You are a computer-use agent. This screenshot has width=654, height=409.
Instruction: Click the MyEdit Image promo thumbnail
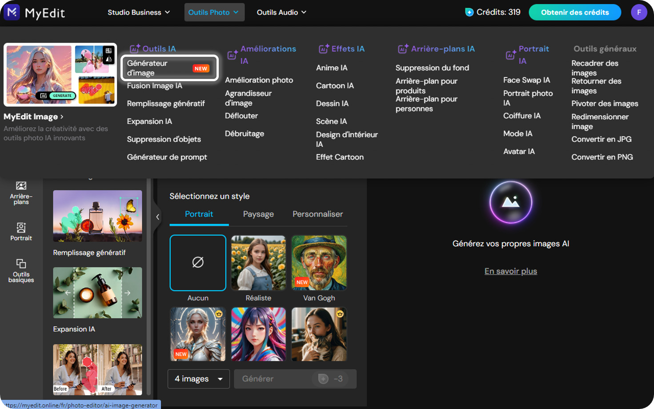point(60,75)
